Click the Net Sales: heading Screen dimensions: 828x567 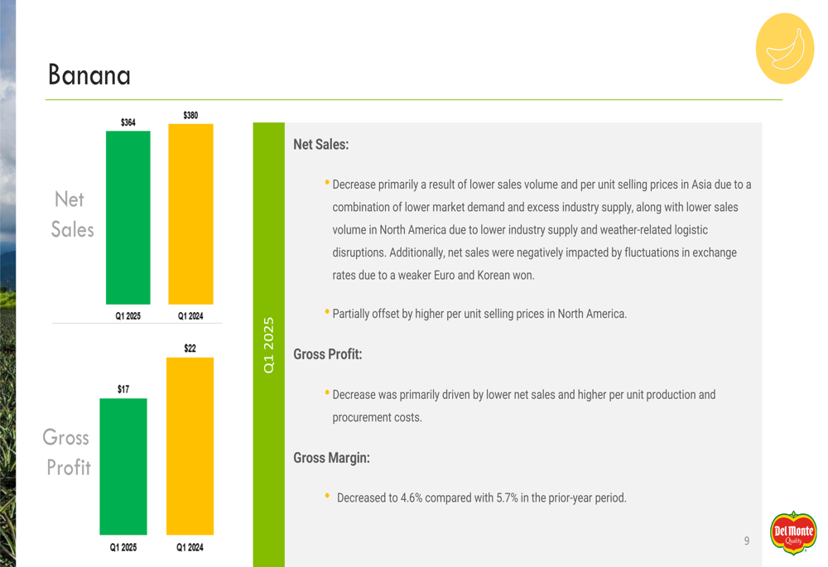coord(321,144)
